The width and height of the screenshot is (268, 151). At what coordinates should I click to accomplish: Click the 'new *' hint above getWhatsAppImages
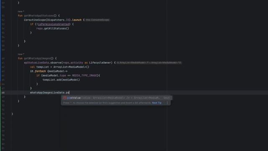pyautogui.click(x=21, y=54)
